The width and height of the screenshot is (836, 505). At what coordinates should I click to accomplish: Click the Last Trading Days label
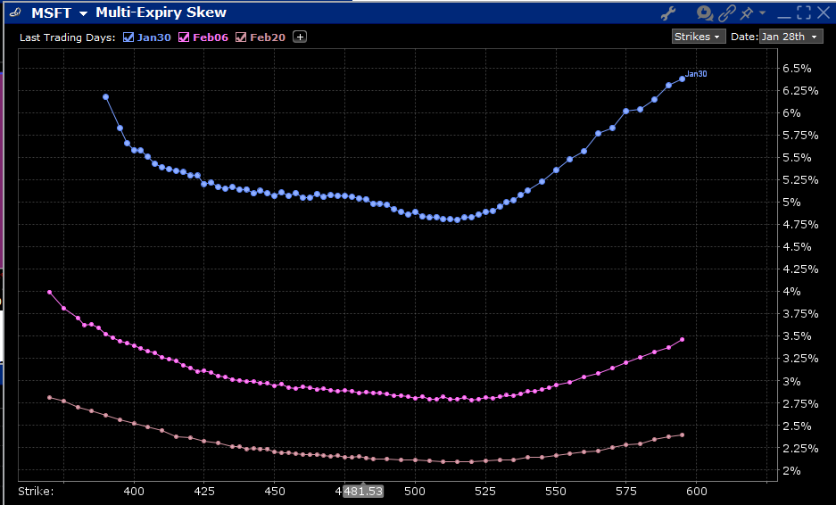(67, 37)
